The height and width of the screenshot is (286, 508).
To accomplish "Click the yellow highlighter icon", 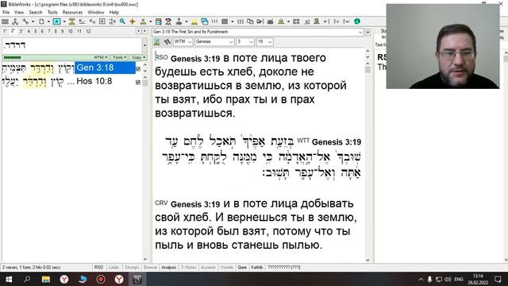I will [194, 21].
